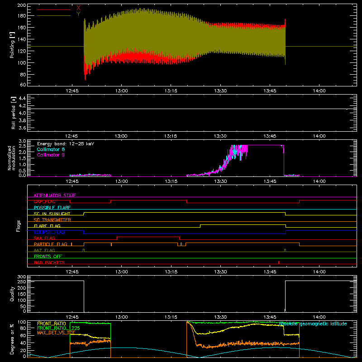Select the orange MAX_DET_VS_TOT legend text
The height and width of the screenshot is (362, 362).
pos(56,333)
